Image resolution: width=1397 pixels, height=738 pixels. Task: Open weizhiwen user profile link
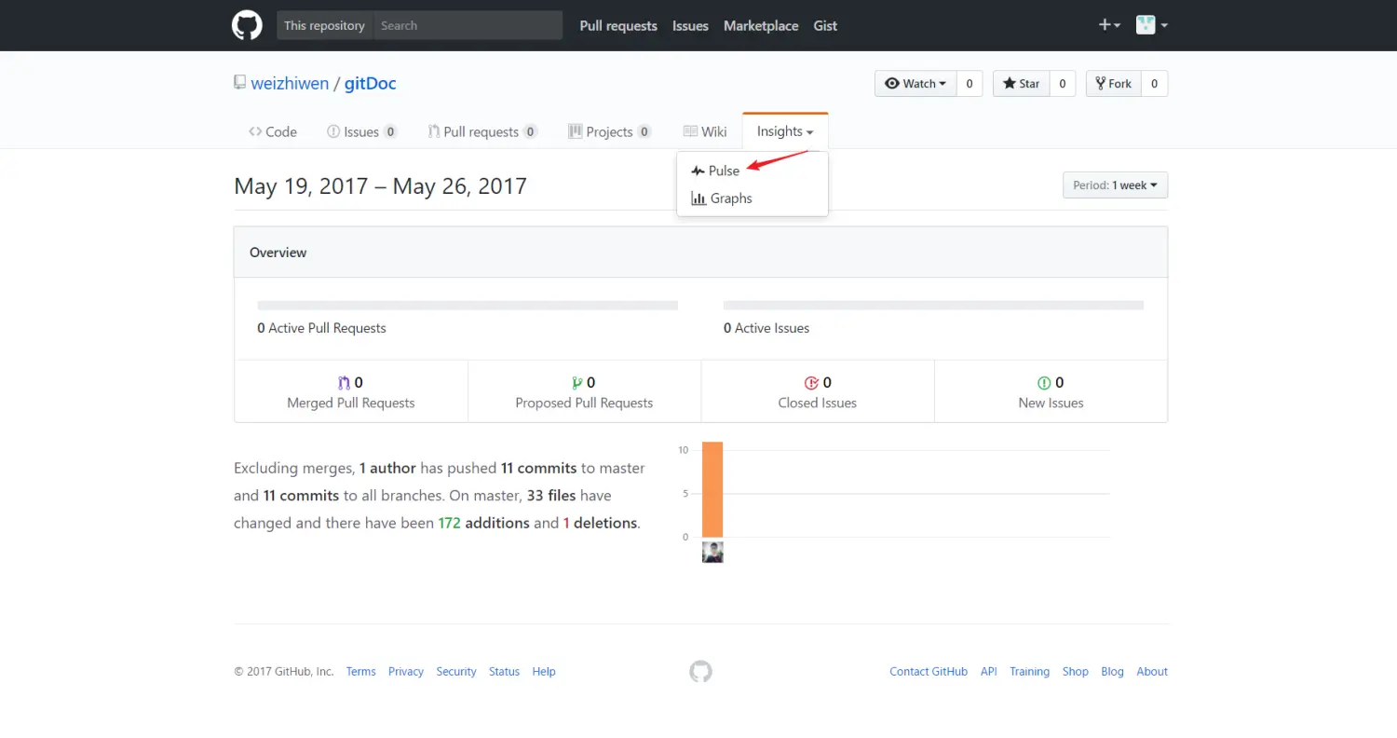pyautogui.click(x=290, y=83)
